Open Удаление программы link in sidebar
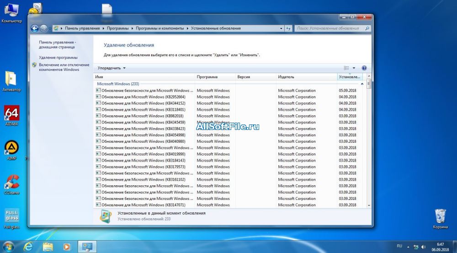 coord(58,58)
